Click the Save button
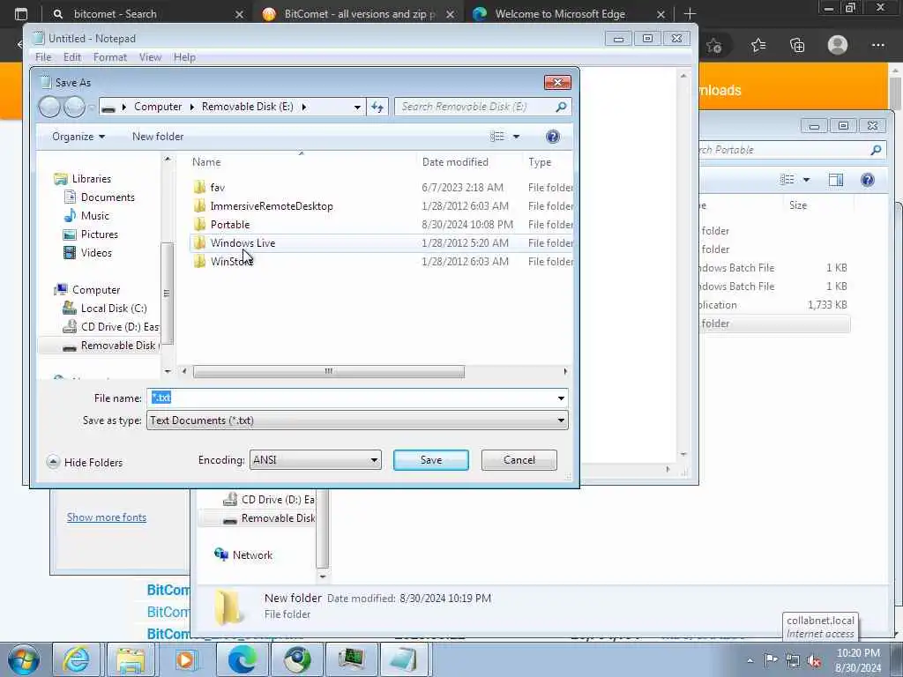903x677 pixels. (x=430, y=460)
